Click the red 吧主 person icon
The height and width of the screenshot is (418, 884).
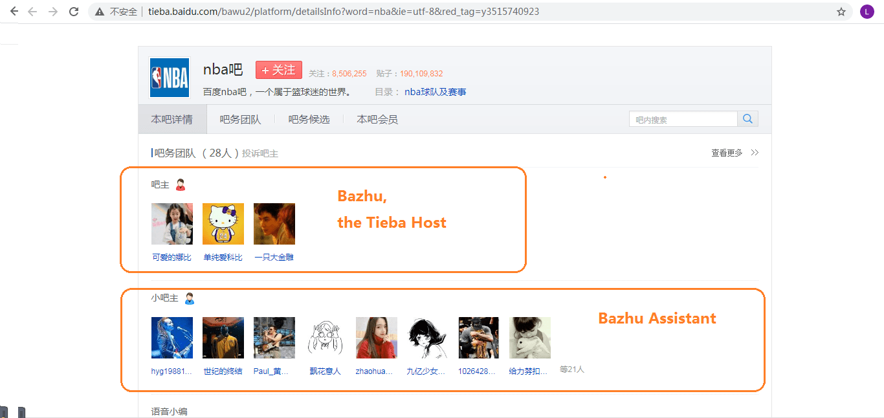pyautogui.click(x=181, y=185)
